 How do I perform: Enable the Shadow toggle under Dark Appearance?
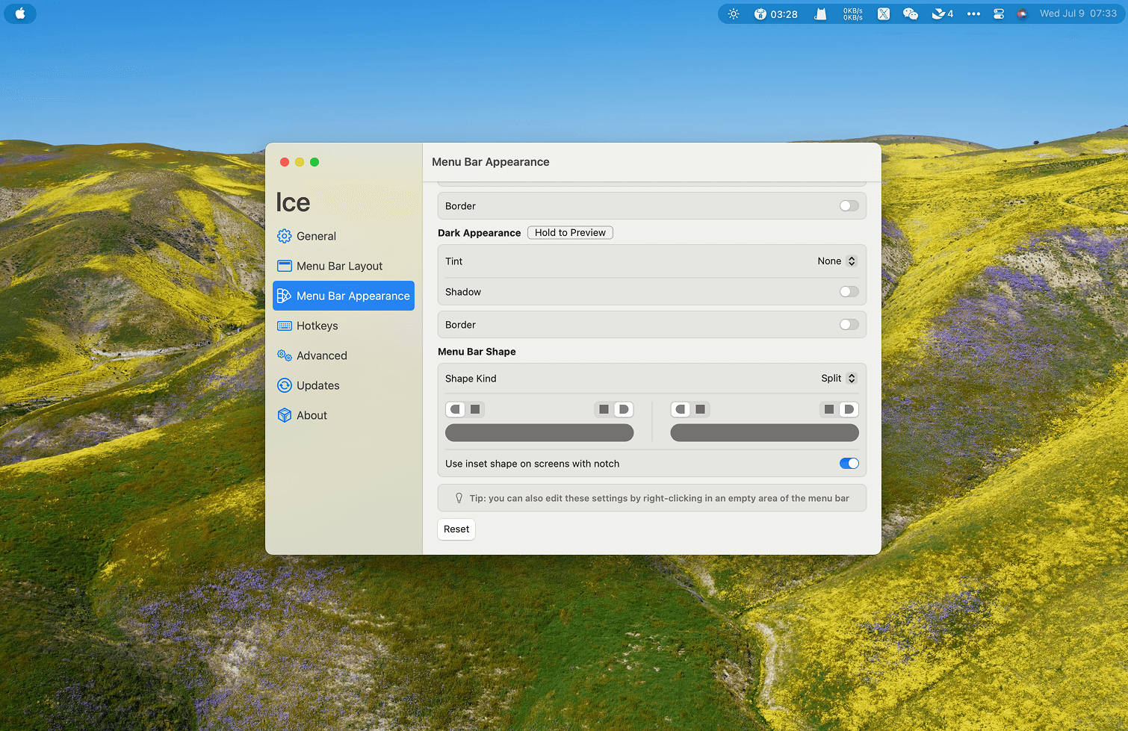[x=849, y=292]
